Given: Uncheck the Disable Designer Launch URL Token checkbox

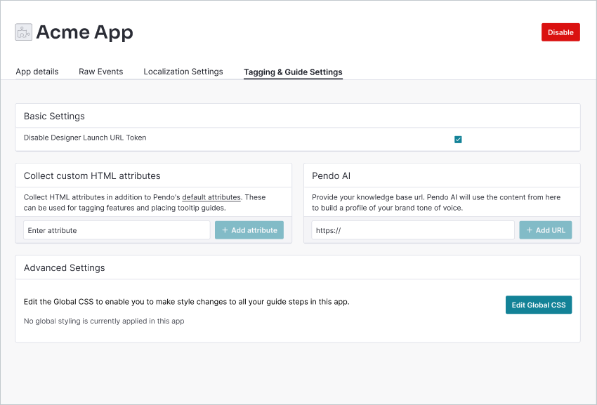Looking at the screenshot, I should click(x=458, y=140).
